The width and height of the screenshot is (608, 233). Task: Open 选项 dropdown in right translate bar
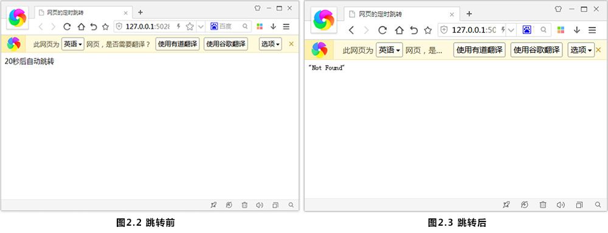(x=581, y=50)
